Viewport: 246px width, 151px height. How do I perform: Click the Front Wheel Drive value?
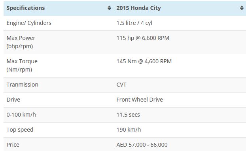140,100
